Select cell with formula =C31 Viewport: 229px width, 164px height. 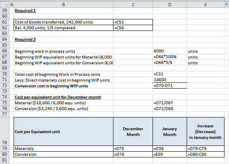[170, 74]
